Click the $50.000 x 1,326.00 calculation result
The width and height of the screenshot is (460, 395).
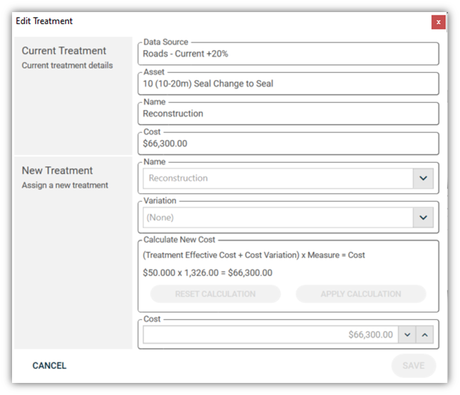[x=207, y=273]
